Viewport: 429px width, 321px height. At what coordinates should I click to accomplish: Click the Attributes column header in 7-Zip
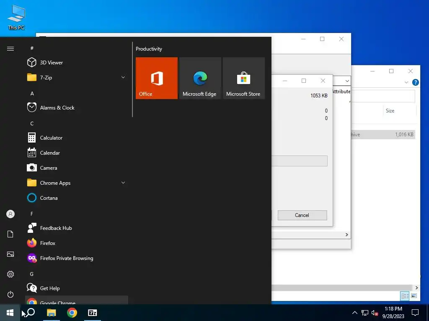(x=341, y=92)
